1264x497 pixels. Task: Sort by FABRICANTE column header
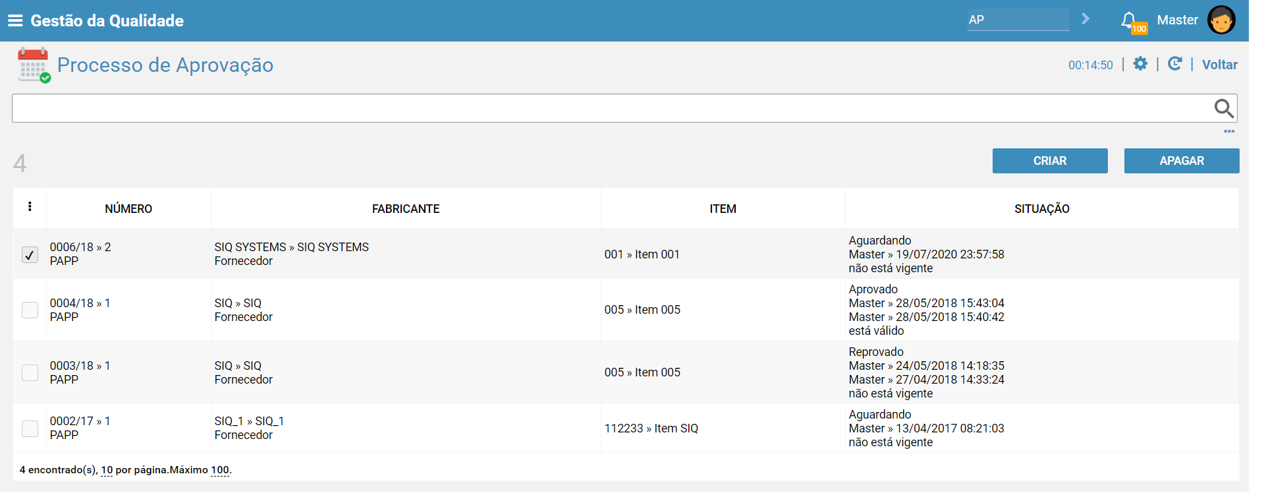(406, 209)
